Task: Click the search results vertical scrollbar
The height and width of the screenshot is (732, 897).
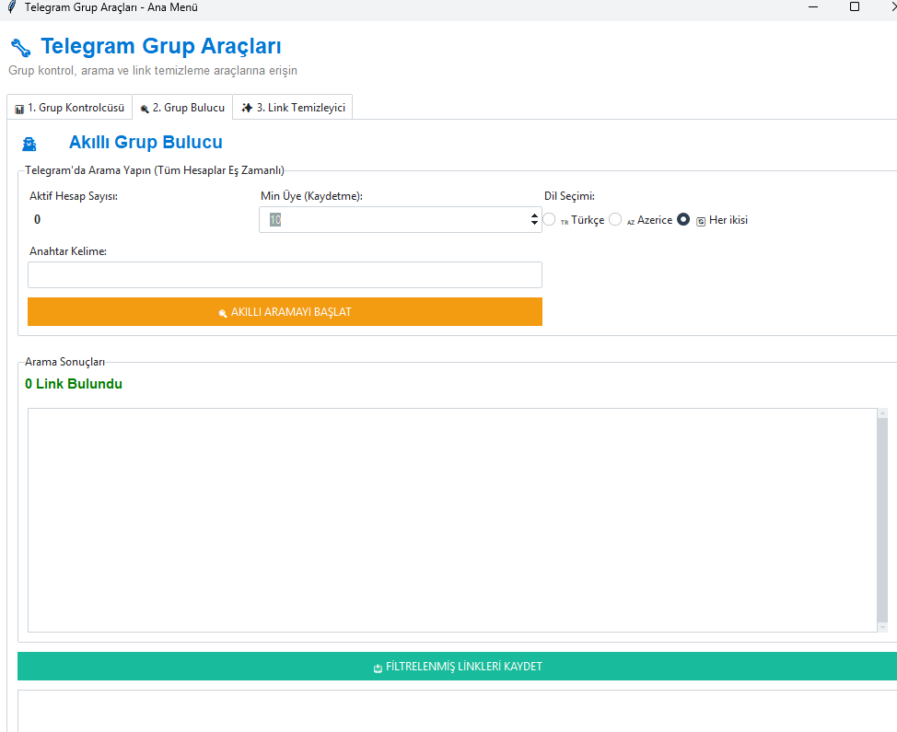Action: (882, 520)
